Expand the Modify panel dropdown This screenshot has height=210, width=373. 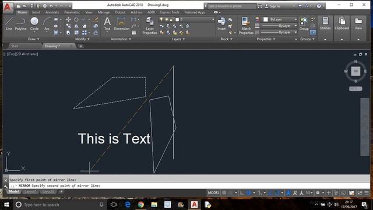pos(82,39)
